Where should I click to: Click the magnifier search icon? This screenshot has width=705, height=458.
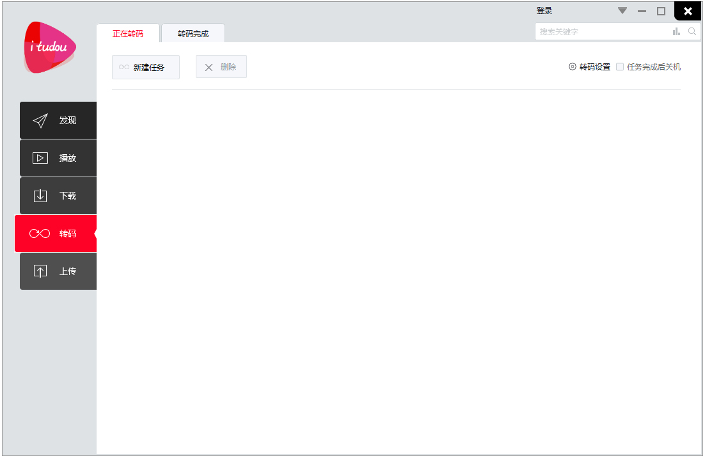click(692, 31)
